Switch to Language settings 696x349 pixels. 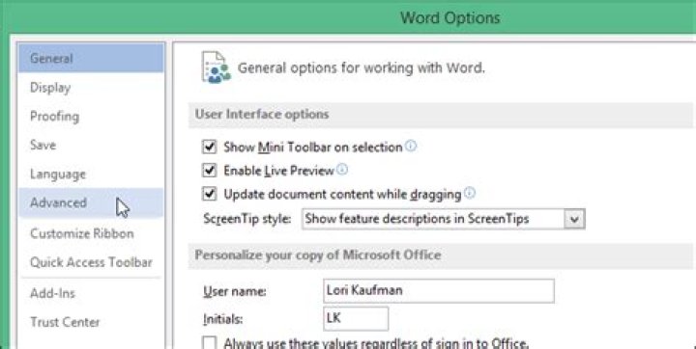coord(91,174)
